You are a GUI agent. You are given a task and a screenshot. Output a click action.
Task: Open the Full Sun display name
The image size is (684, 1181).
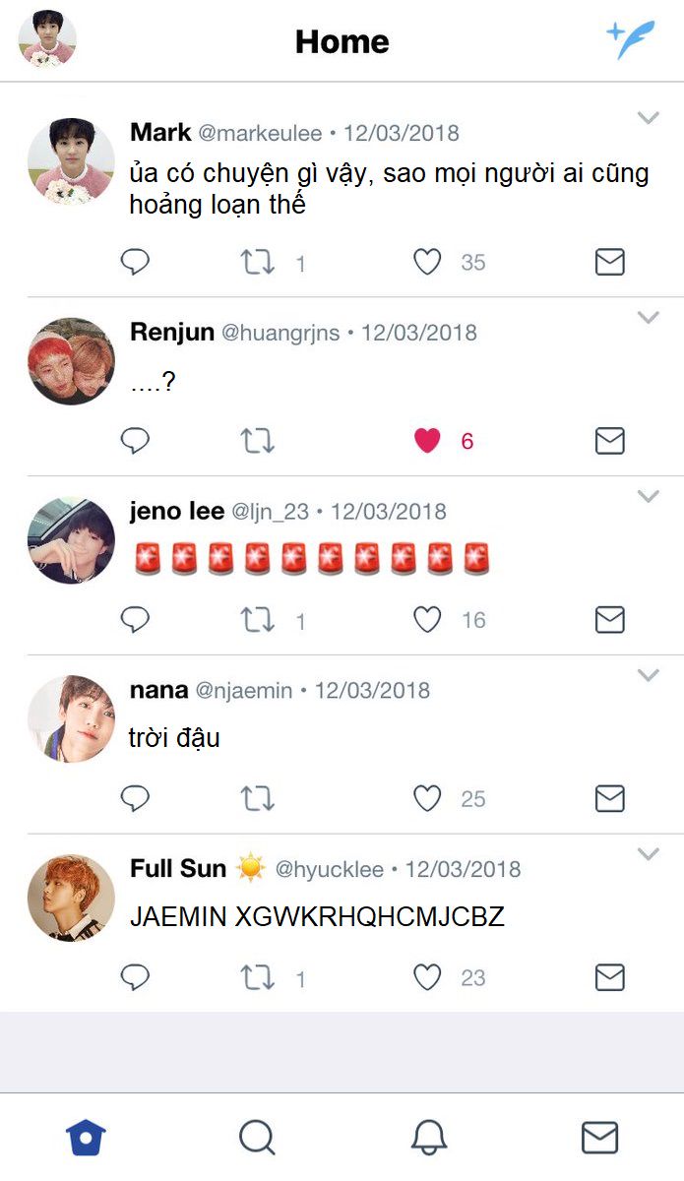pos(178,869)
